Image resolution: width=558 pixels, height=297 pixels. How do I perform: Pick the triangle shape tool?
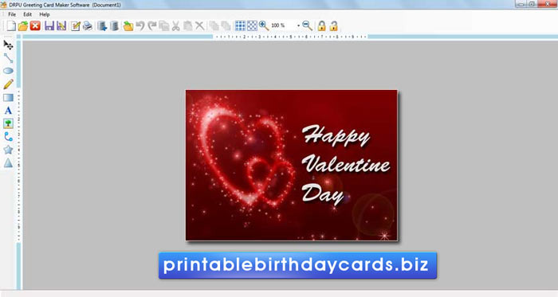coord(8,162)
